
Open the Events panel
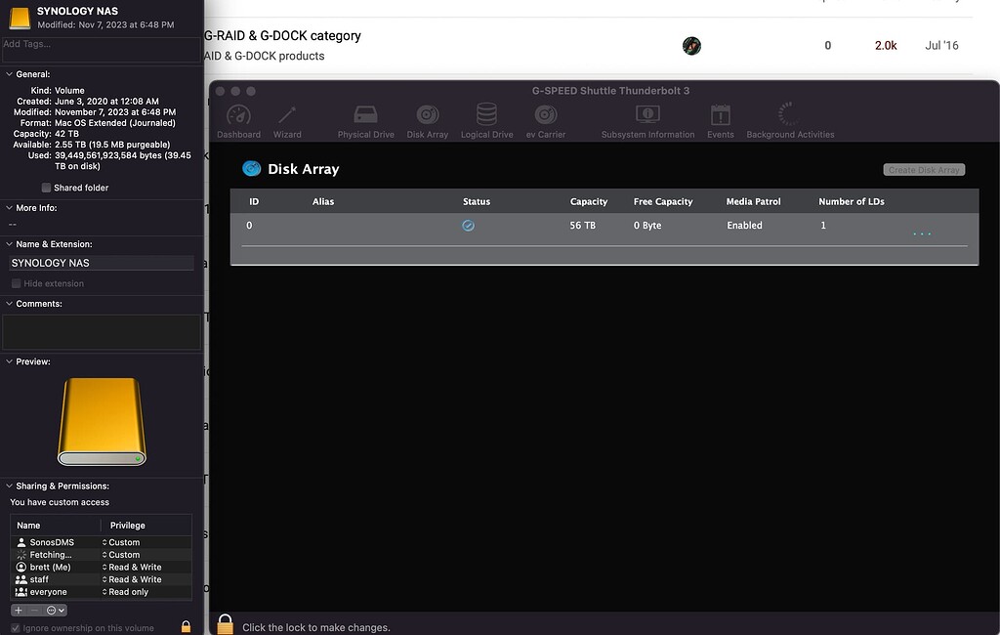pyautogui.click(x=720, y=117)
